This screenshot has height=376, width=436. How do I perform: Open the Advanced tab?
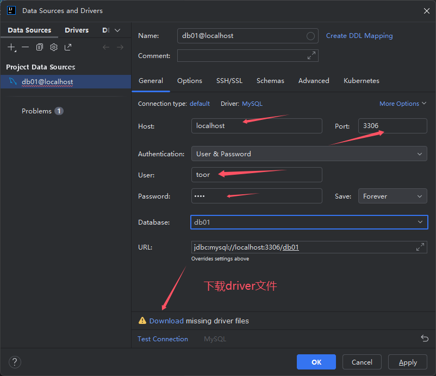click(x=314, y=81)
